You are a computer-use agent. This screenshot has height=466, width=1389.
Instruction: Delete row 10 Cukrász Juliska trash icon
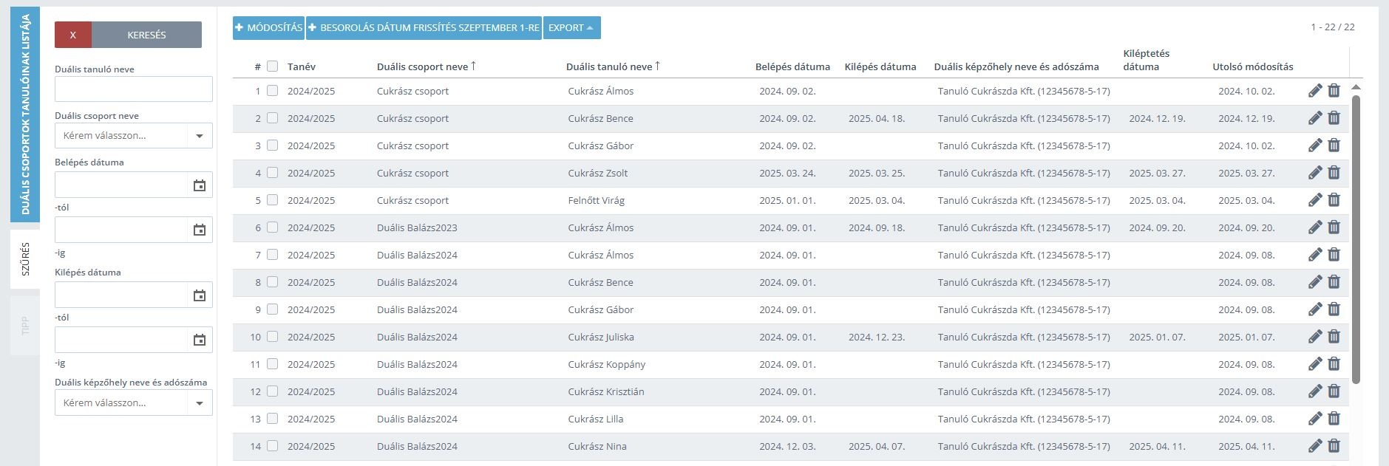pos(1334,337)
